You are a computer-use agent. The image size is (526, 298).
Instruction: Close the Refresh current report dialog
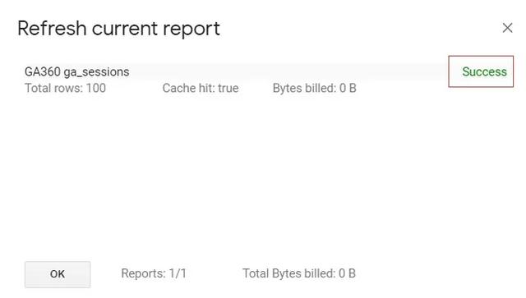pos(507,28)
